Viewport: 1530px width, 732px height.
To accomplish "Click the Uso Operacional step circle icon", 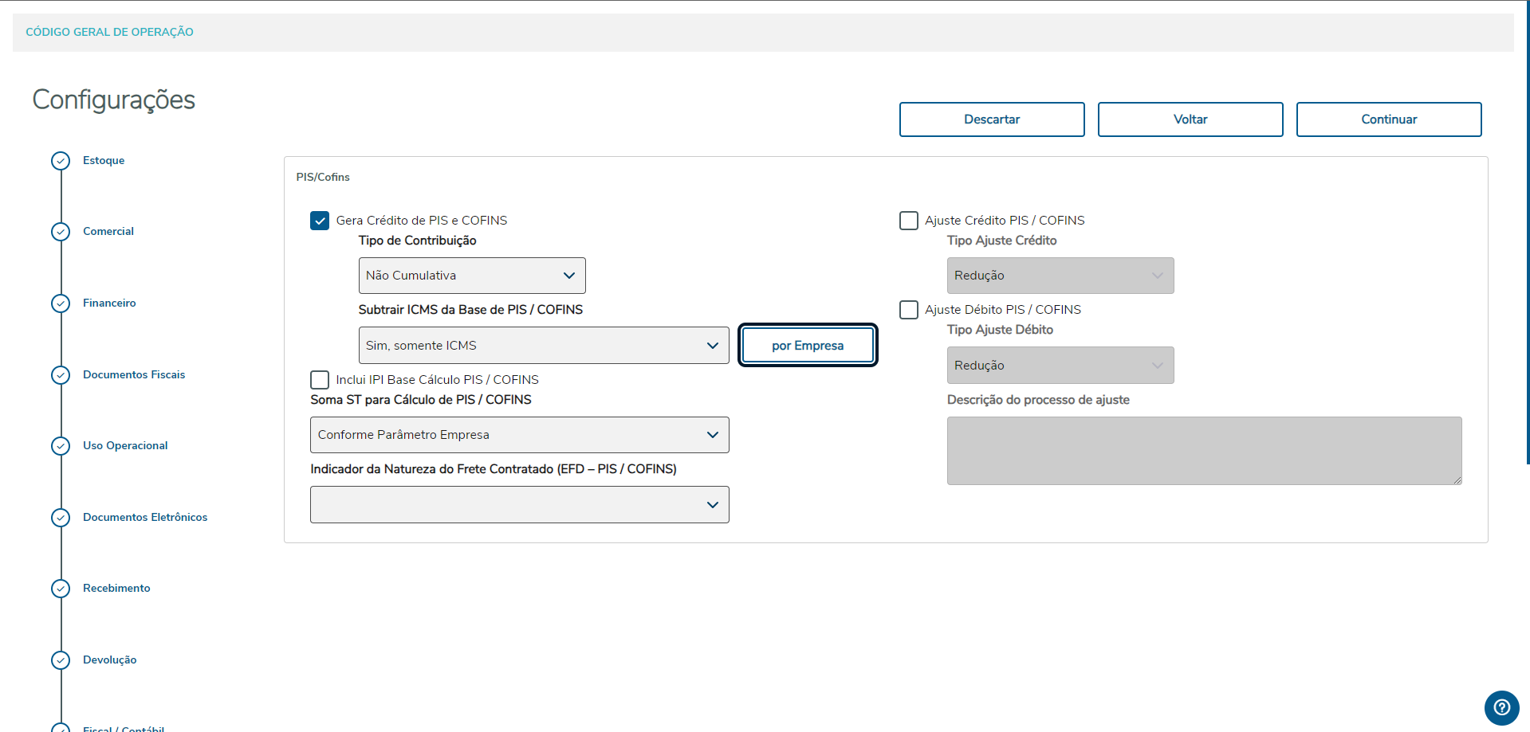I will click(x=61, y=446).
